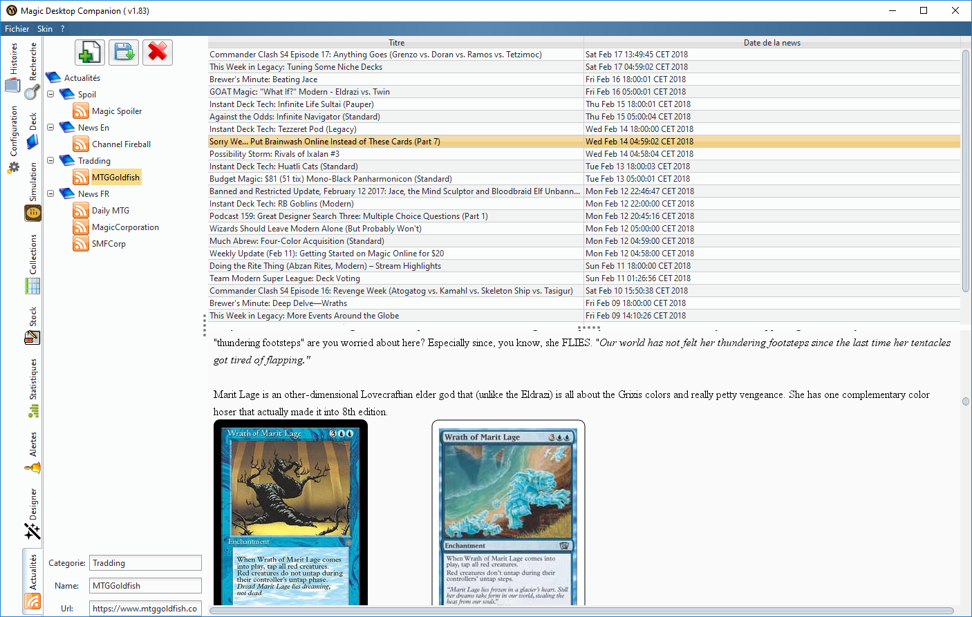Open 'Banned and Restricted Update' news row
This screenshot has height=617, width=972.
(584, 191)
